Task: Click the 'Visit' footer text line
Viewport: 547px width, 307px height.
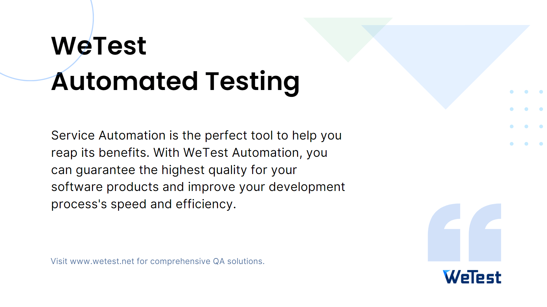Action: click(x=158, y=261)
